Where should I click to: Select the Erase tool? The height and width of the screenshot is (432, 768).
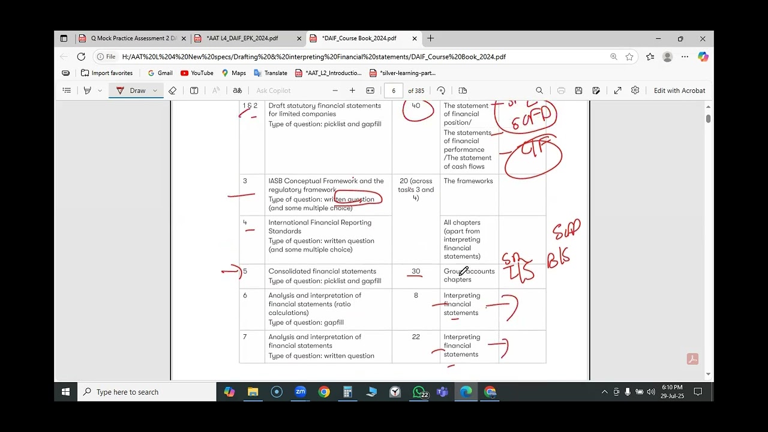173,91
